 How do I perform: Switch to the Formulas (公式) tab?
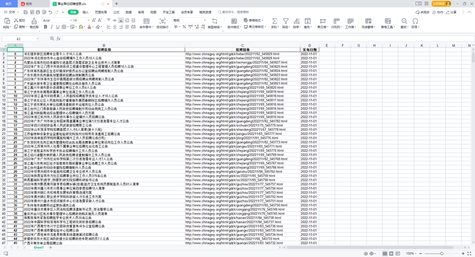tap(116, 12)
